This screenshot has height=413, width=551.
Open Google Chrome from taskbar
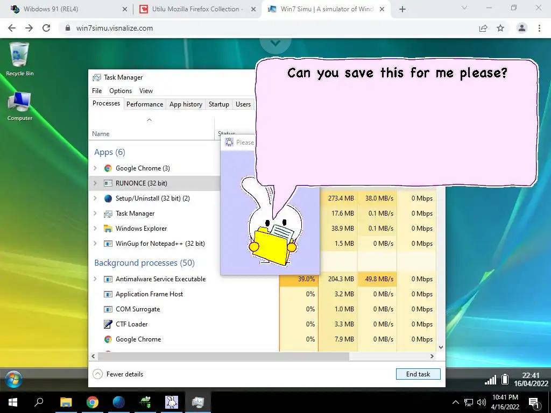(x=92, y=402)
